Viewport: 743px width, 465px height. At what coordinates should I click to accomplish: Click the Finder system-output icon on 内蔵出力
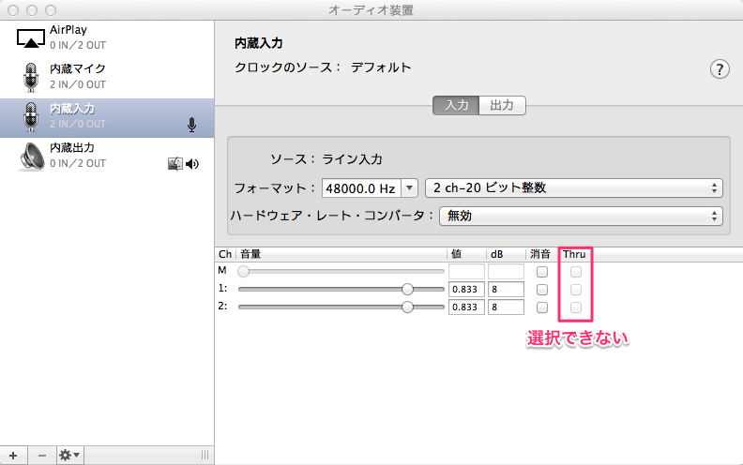pos(175,164)
